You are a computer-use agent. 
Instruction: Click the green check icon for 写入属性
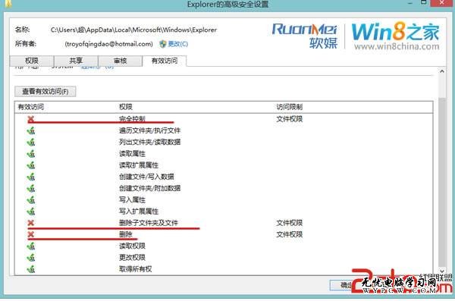tap(31, 199)
